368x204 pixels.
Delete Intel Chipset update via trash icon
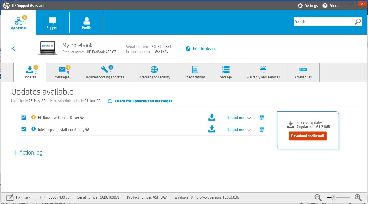[x=262, y=130]
